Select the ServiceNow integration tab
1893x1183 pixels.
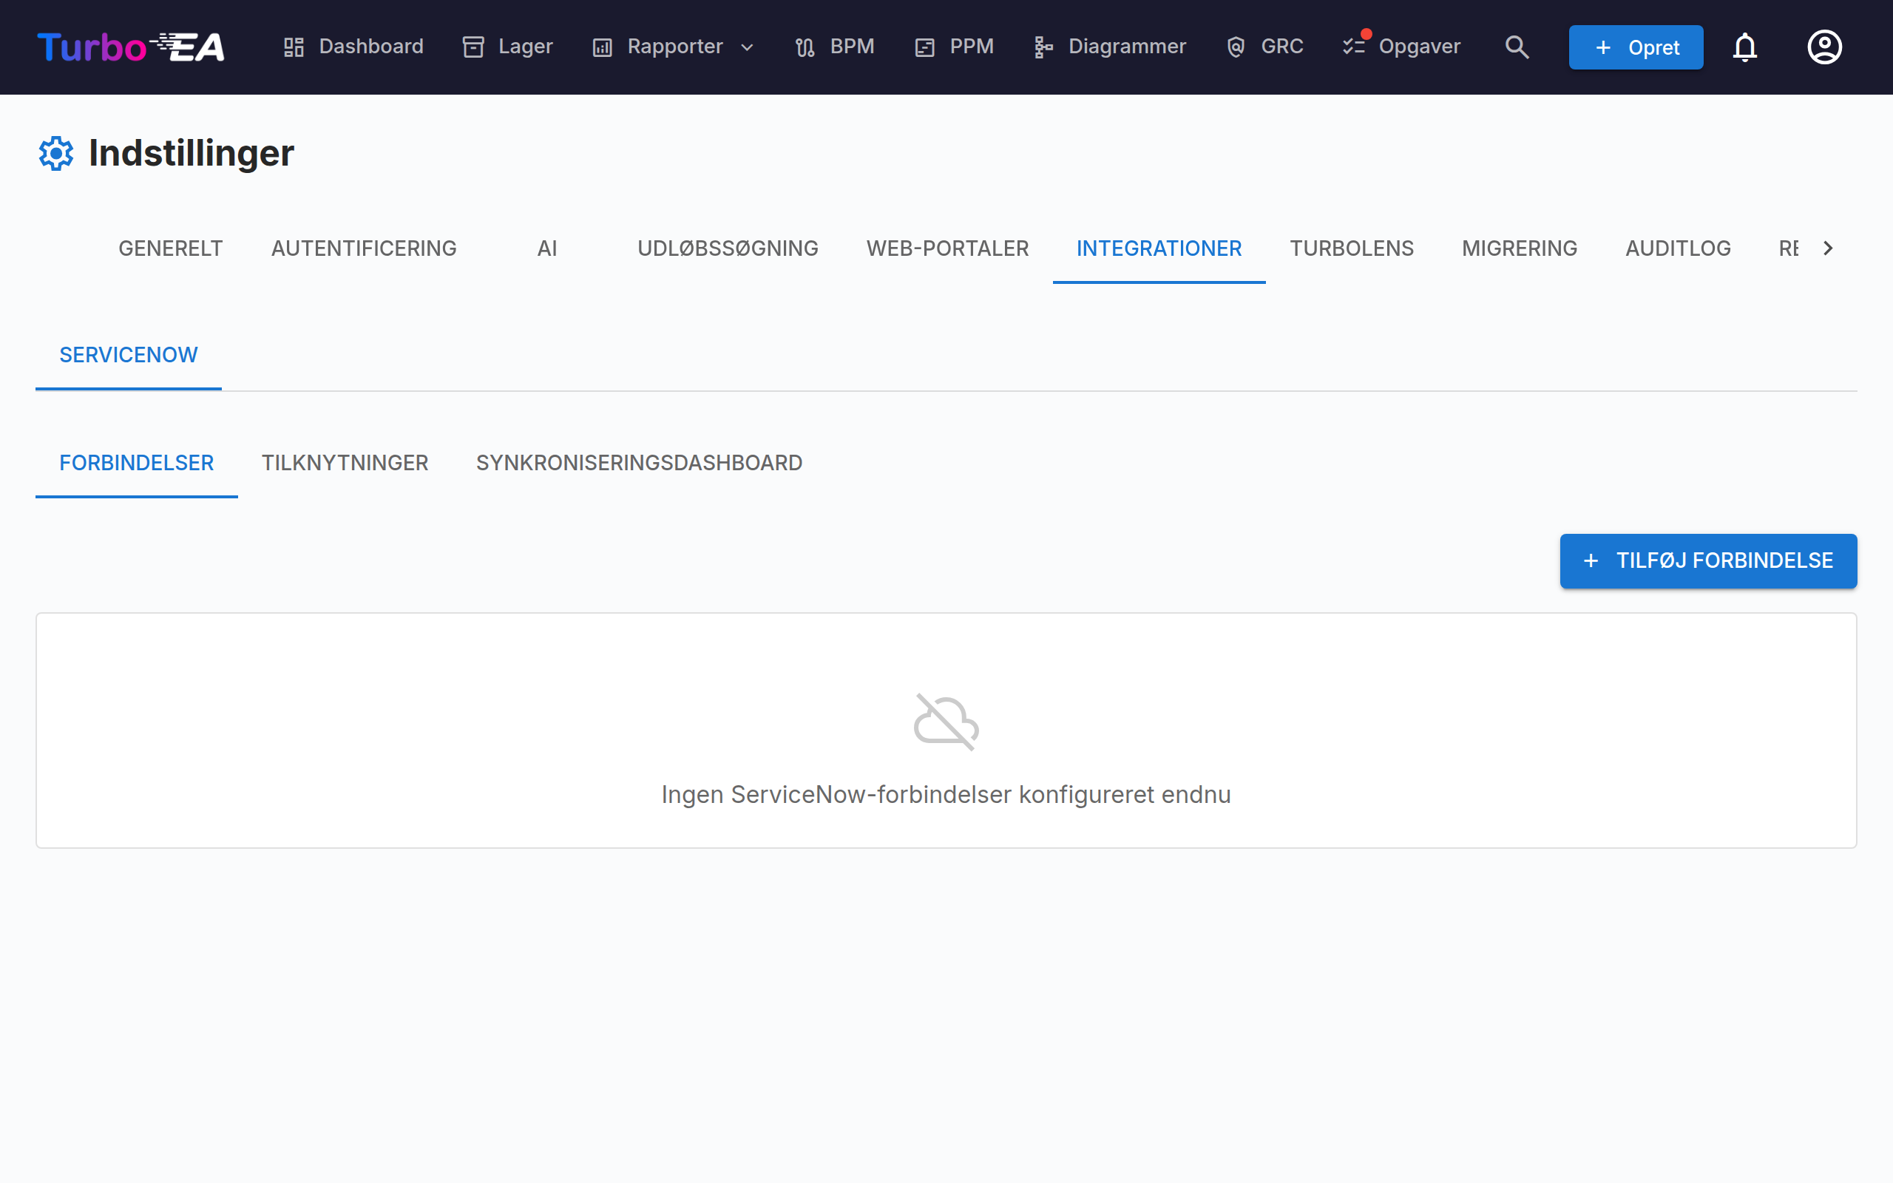point(128,355)
